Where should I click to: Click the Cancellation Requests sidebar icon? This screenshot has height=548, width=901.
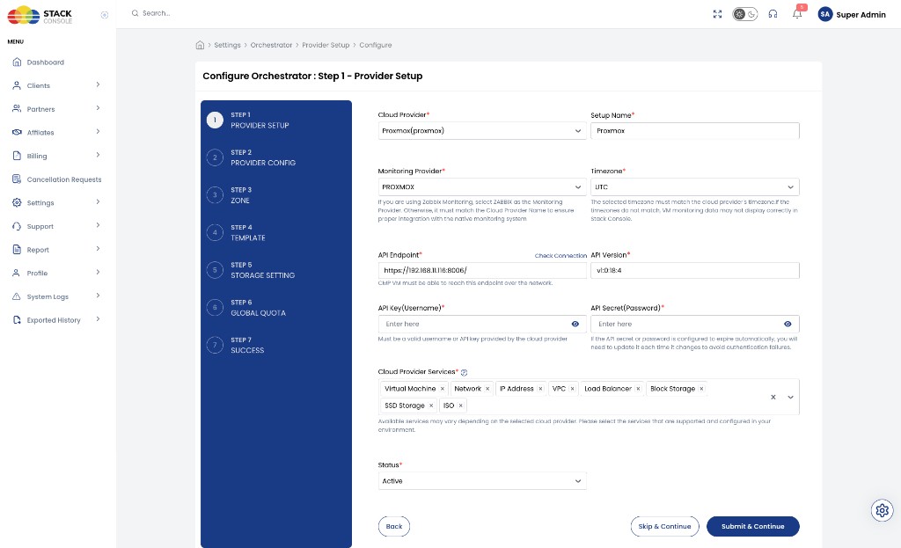coord(17,179)
